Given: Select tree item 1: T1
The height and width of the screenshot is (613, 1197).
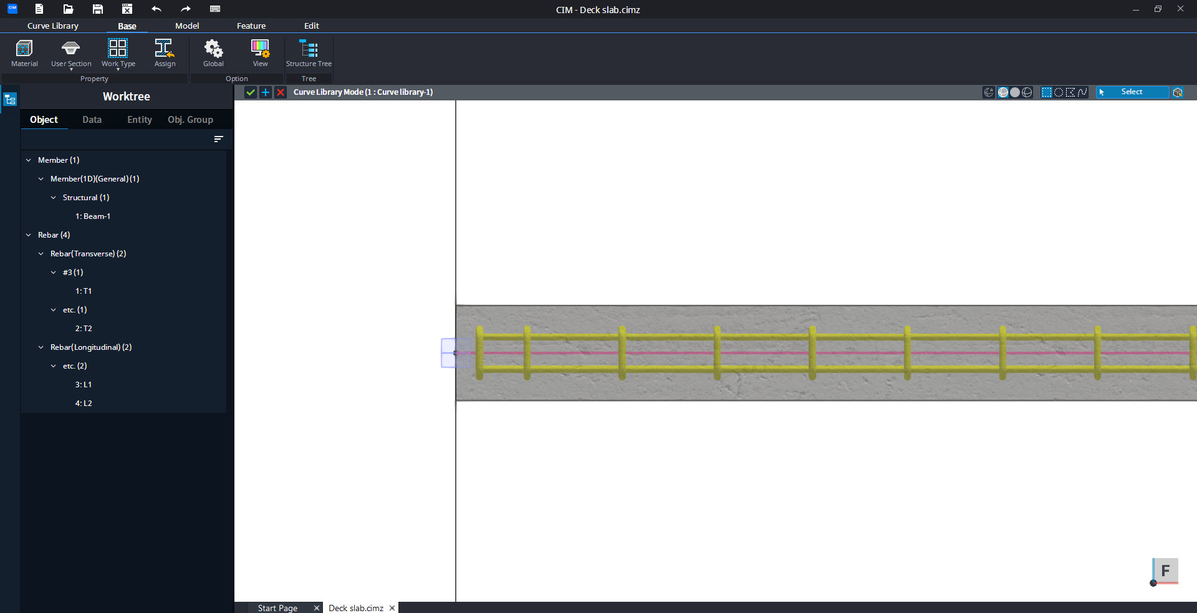Looking at the screenshot, I should click(84, 291).
